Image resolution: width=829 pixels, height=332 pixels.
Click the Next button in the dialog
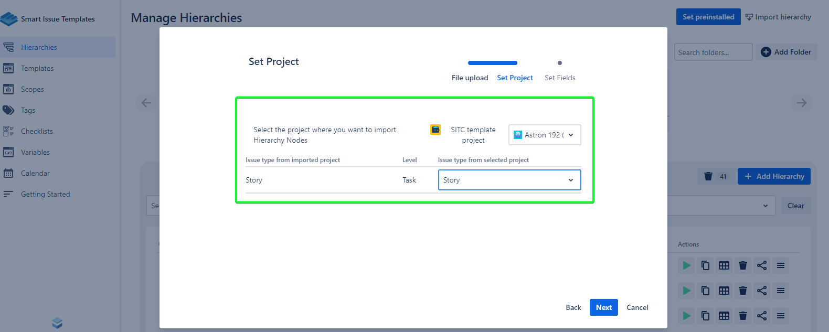click(603, 307)
